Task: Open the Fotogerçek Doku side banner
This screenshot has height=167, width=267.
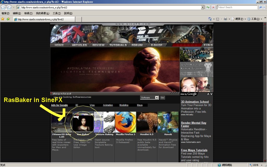Action: pyautogui.click(x=197, y=55)
